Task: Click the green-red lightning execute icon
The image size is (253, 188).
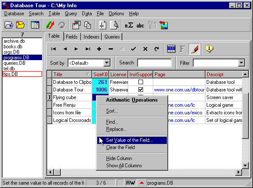Action: coord(50,25)
